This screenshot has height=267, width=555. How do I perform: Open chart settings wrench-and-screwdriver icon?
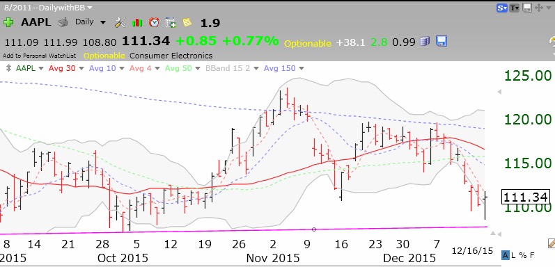click(120, 23)
